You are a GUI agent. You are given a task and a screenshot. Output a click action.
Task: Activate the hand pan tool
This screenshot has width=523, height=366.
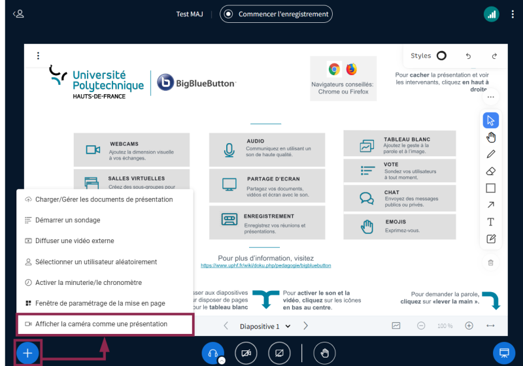click(490, 137)
